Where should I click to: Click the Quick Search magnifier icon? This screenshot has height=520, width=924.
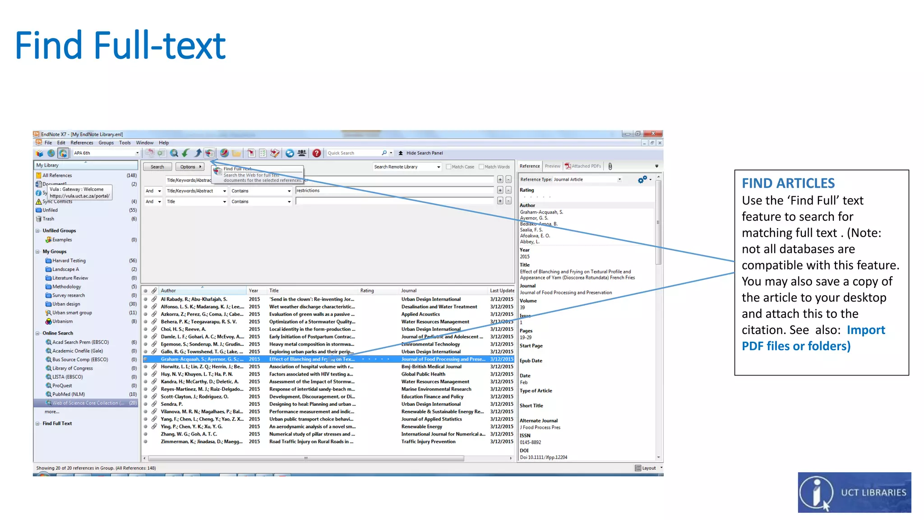pos(384,153)
